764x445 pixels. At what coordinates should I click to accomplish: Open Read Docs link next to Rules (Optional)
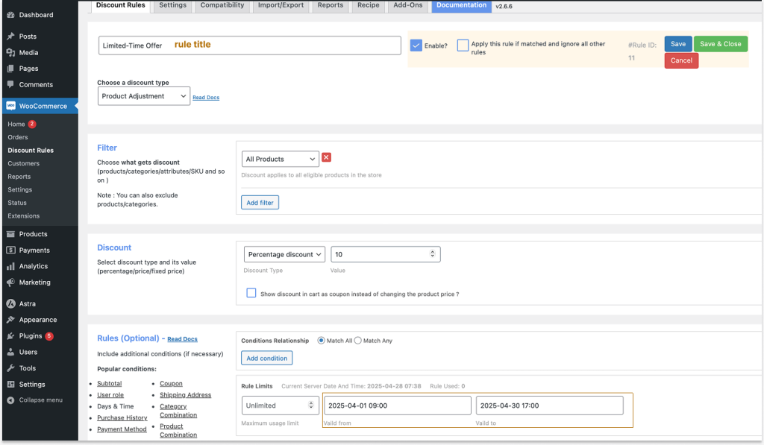(182, 339)
